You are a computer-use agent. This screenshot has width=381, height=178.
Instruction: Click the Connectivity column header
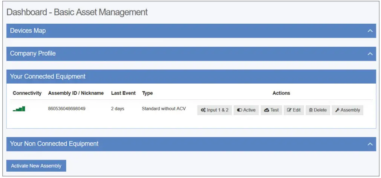(27, 93)
